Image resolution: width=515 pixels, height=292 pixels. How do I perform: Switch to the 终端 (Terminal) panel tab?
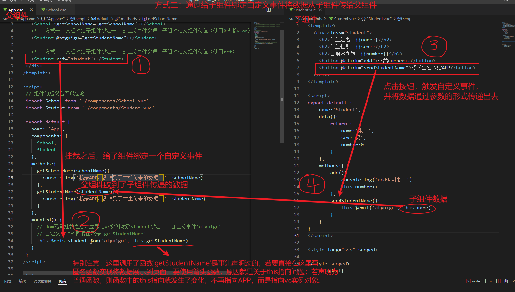[62, 281]
